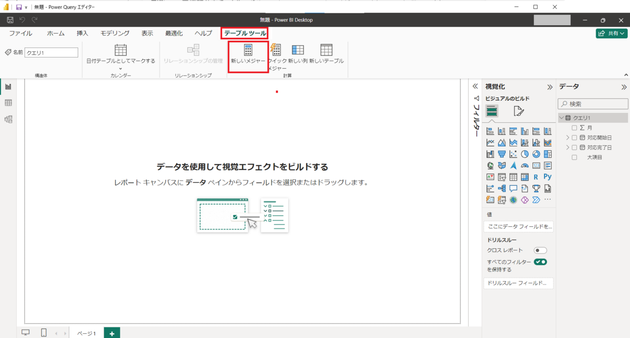Open the format visual brush tab
This screenshot has height=338, width=630.
pos(519,111)
